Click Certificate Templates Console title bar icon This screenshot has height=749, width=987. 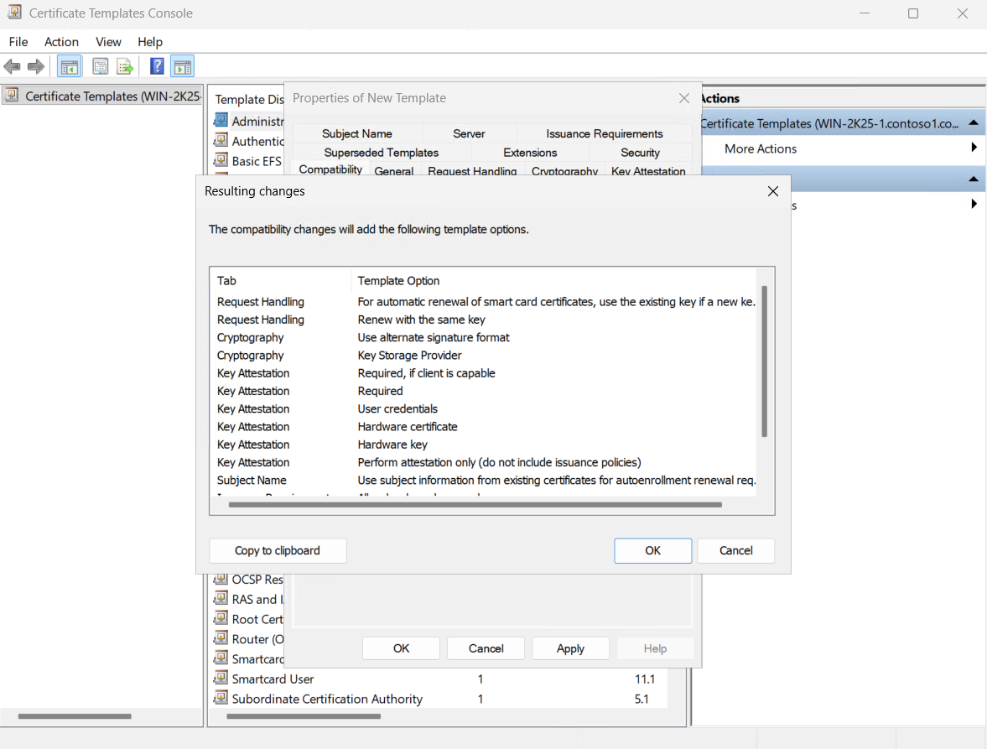[14, 12]
